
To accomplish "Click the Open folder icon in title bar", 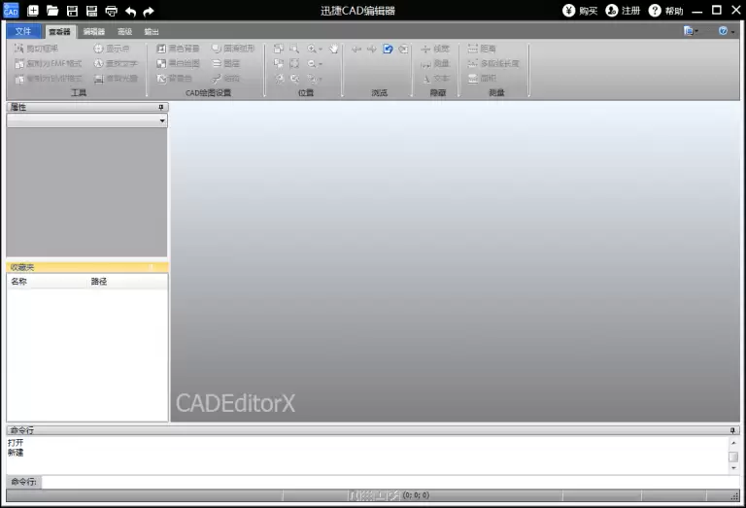I will [52, 11].
